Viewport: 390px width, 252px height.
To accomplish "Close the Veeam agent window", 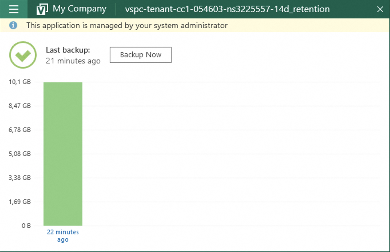I will [380, 9].
